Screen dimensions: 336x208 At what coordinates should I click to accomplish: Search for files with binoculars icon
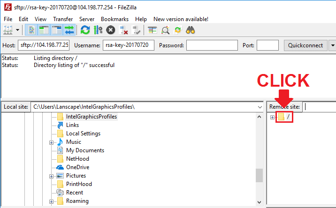[x=190, y=30]
